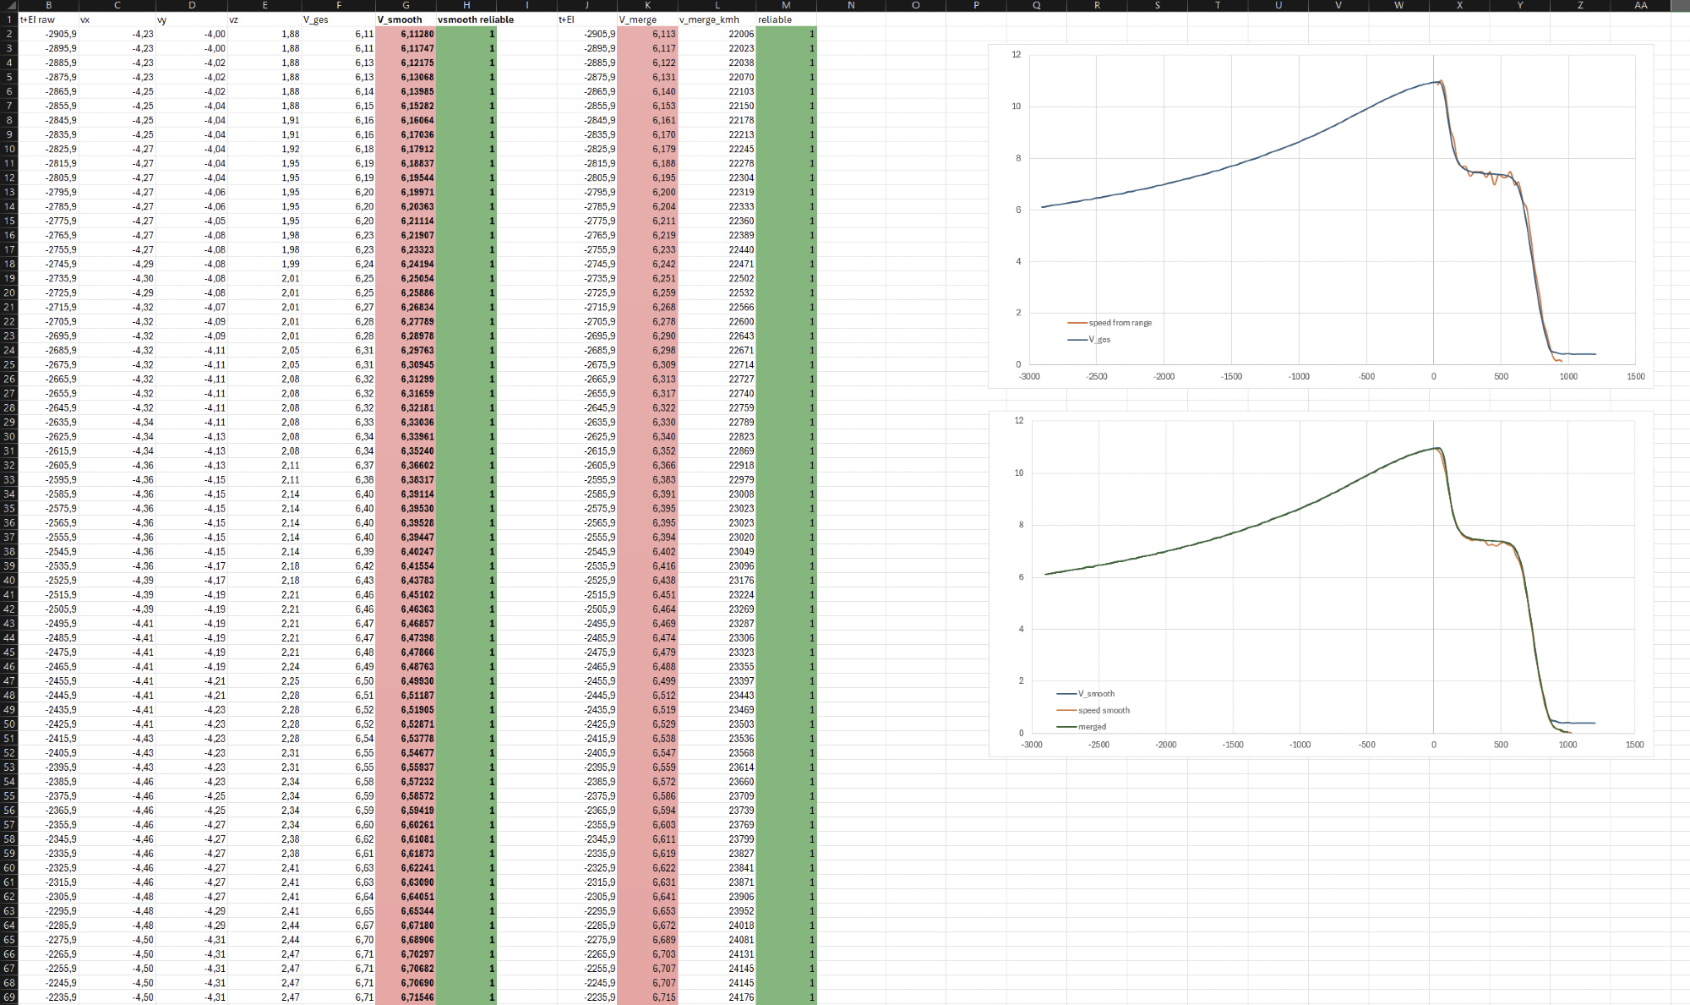Select the column G header
1690x1005 pixels.
pos(406,5)
